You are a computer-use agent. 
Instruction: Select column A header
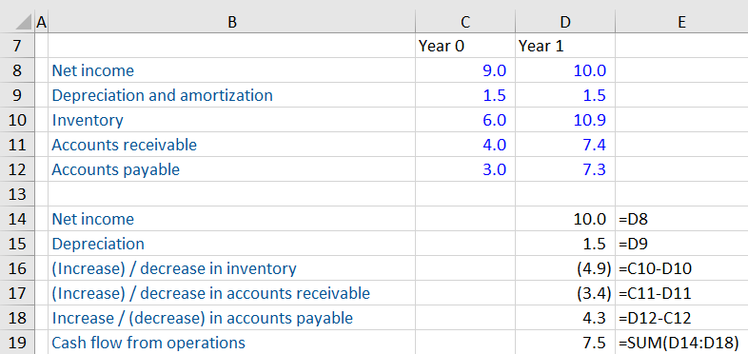point(42,22)
